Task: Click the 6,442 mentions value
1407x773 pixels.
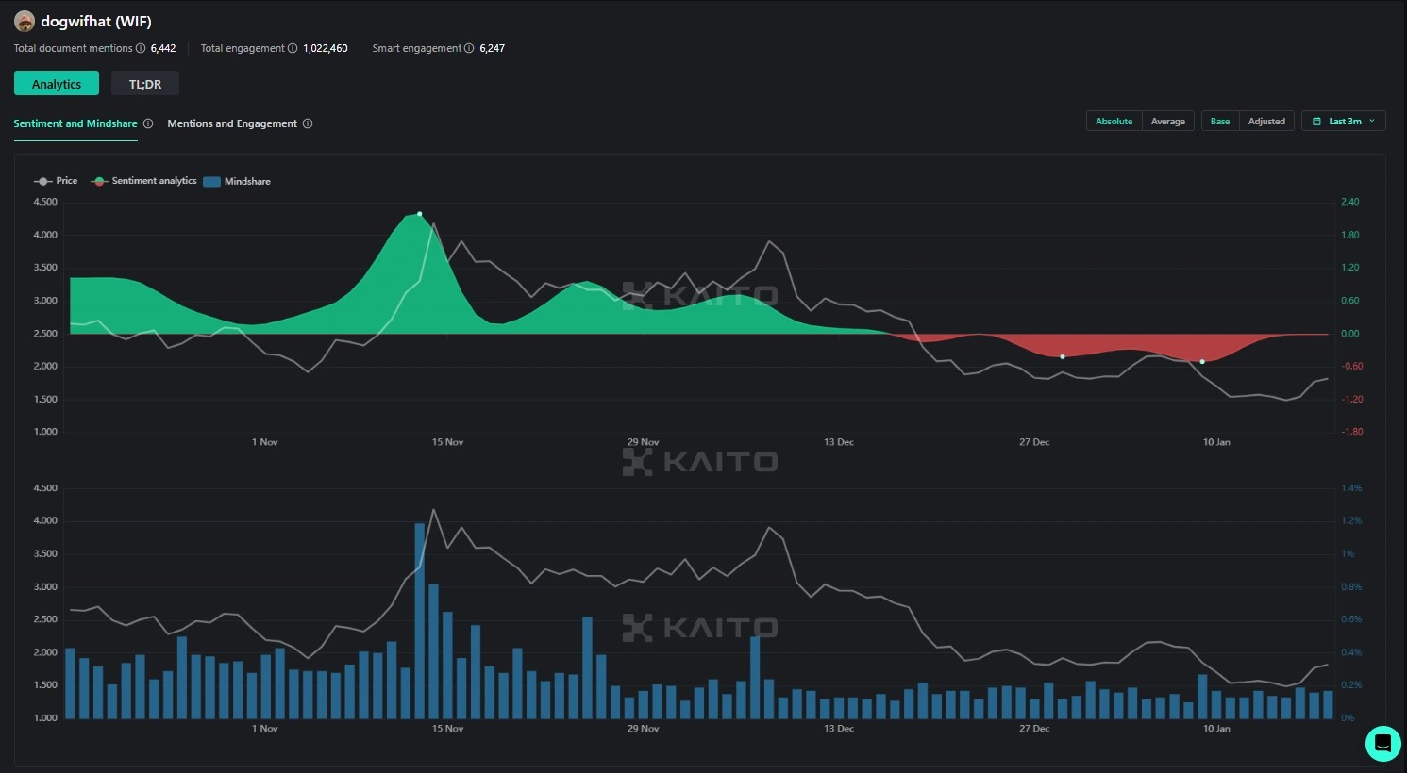Action: [x=163, y=48]
